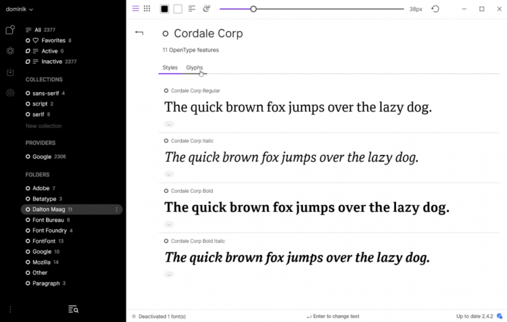Show Active fonts list

coord(49,51)
